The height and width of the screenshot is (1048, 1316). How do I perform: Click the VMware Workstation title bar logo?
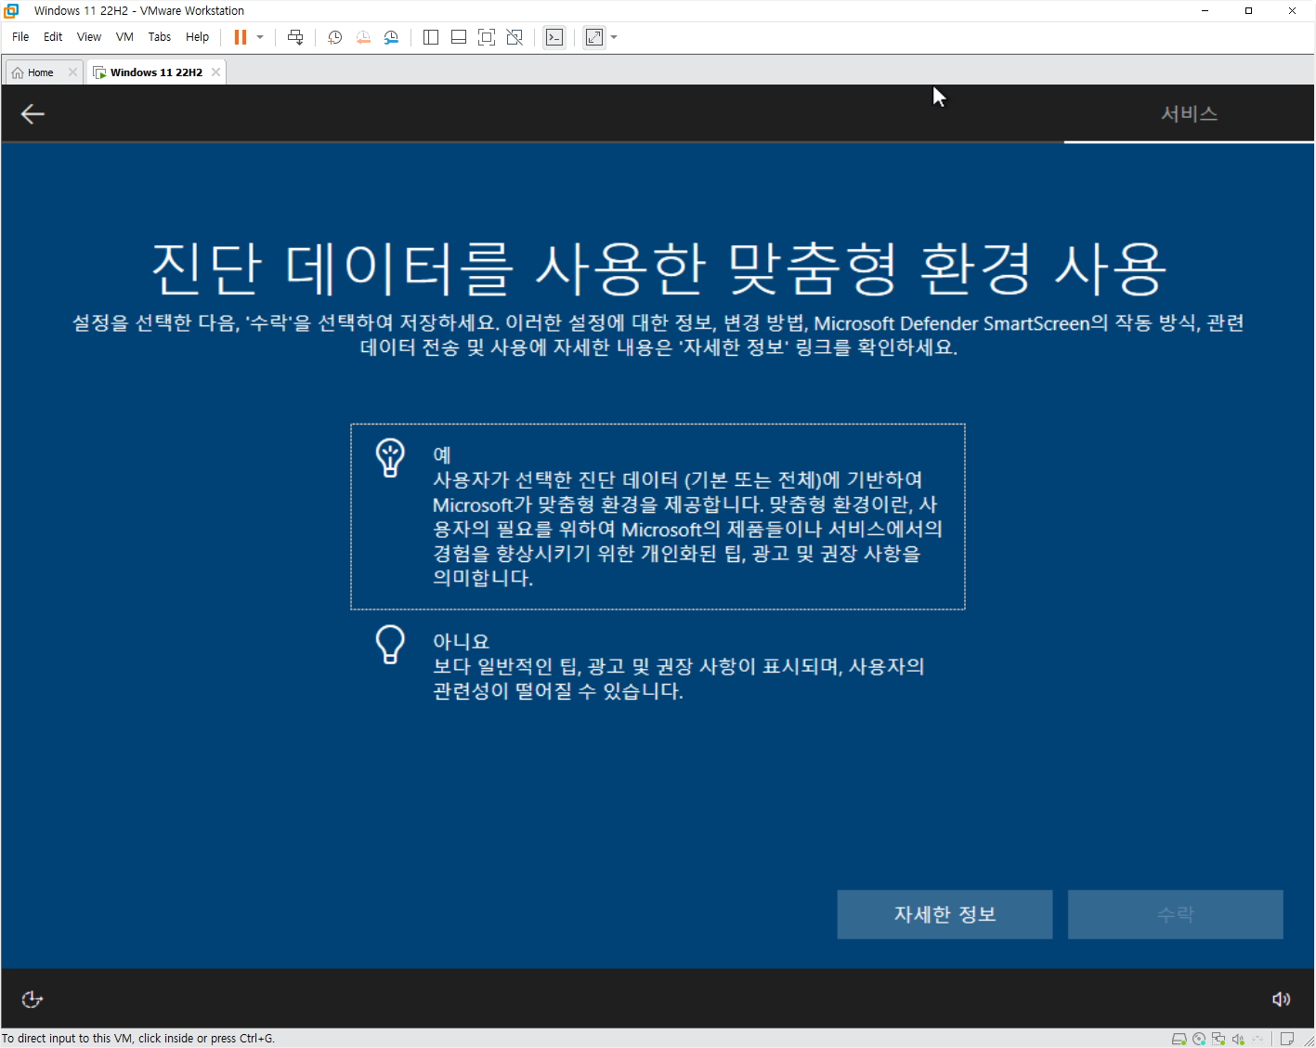coord(11,11)
